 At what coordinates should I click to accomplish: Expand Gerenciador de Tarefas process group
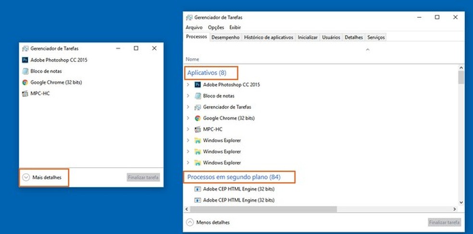[x=188, y=107]
